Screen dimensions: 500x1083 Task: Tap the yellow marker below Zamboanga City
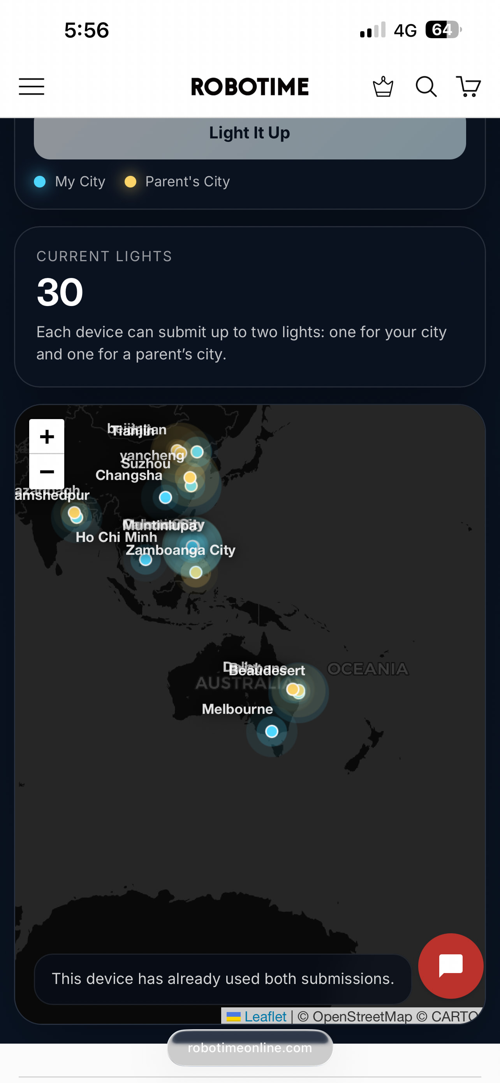pyautogui.click(x=195, y=572)
